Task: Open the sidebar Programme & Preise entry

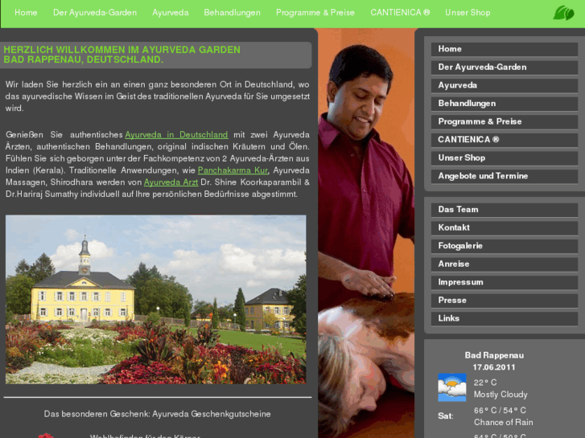Action: click(505, 122)
